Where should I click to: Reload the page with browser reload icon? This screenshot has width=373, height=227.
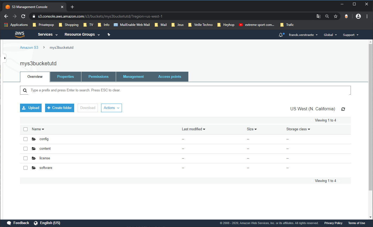(23, 16)
